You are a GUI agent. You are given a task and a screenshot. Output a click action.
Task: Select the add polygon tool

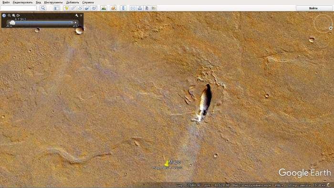click(73, 8)
